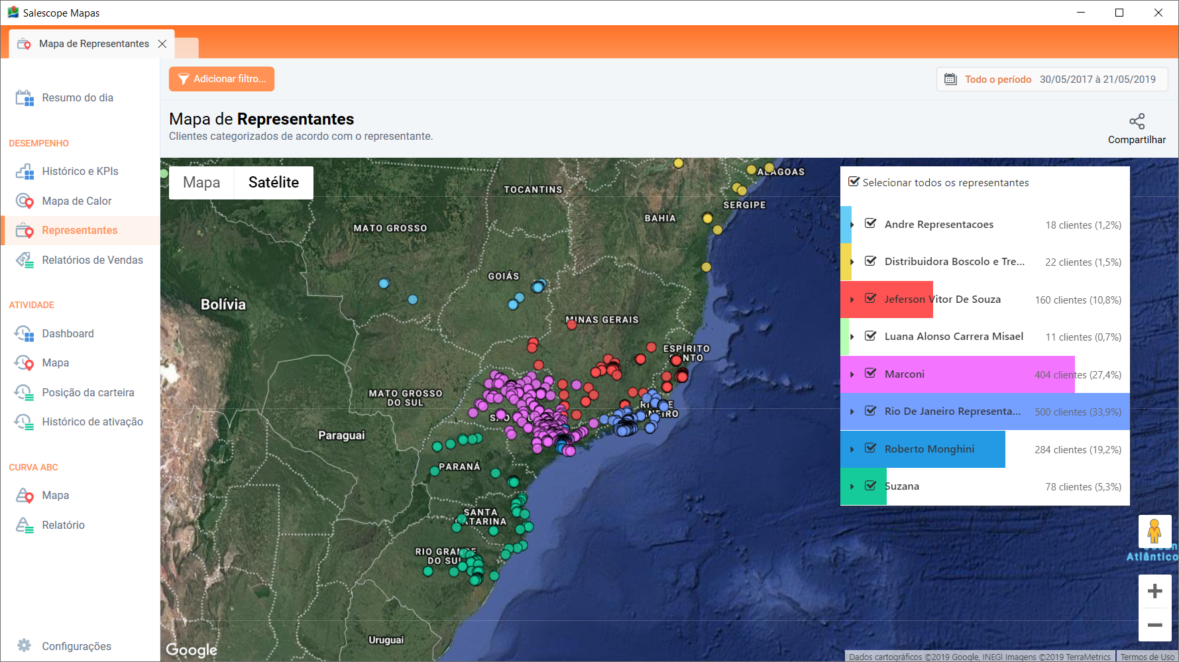Image resolution: width=1179 pixels, height=662 pixels.
Task: Click the Mapa de Representantes tab icon
Action: [x=24, y=44]
